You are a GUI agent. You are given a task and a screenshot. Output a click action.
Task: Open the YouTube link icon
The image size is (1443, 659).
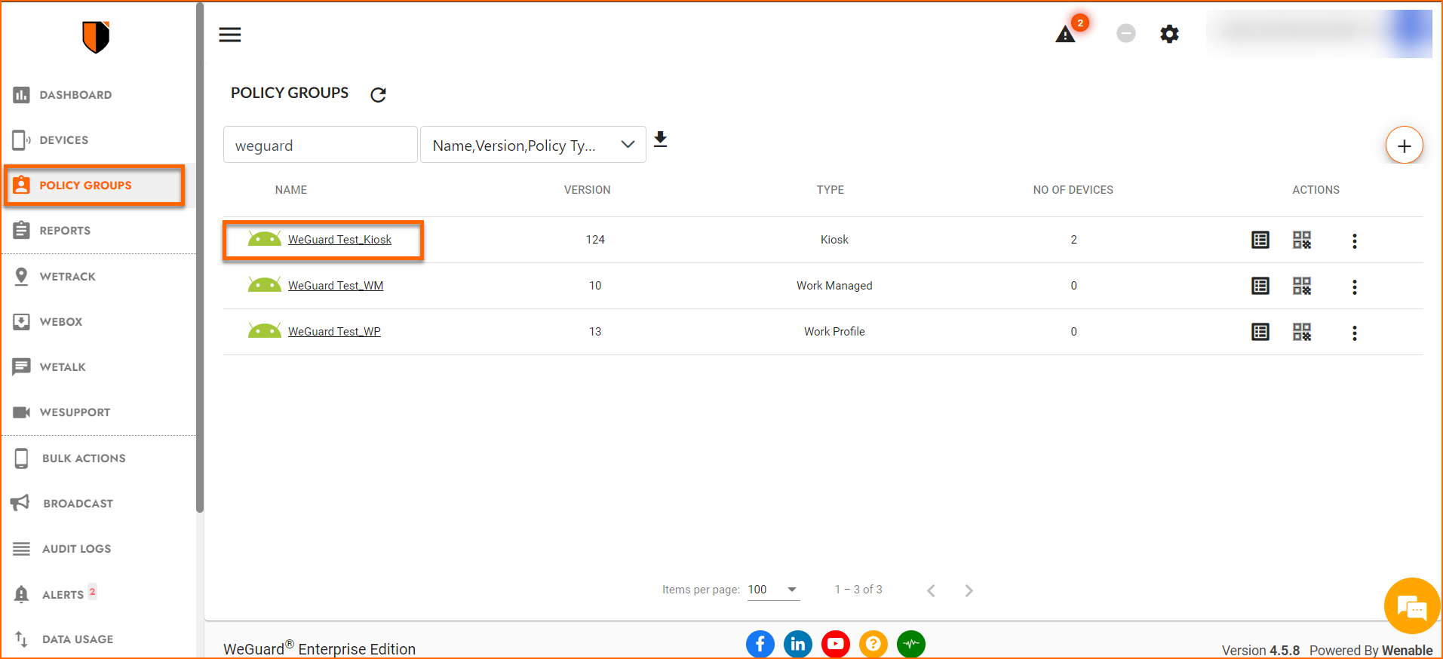pyautogui.click(x=836, y=644)
